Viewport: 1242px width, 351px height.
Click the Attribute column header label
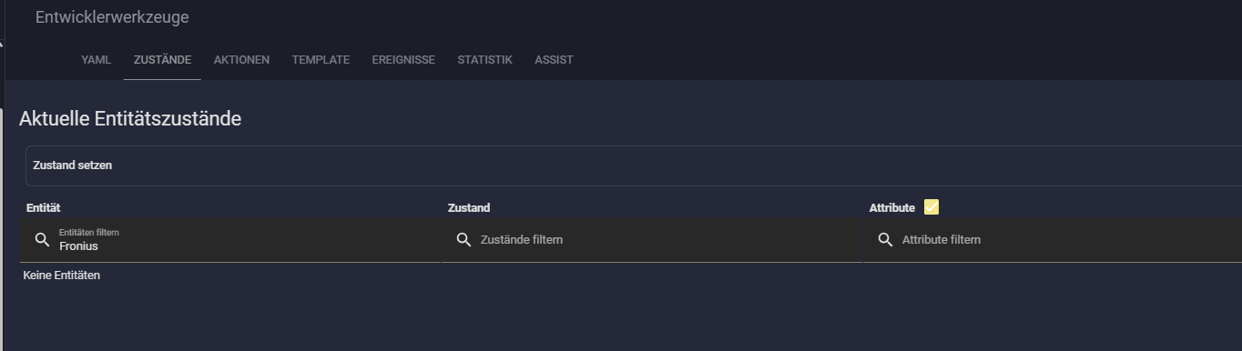[x=892, y=208]
